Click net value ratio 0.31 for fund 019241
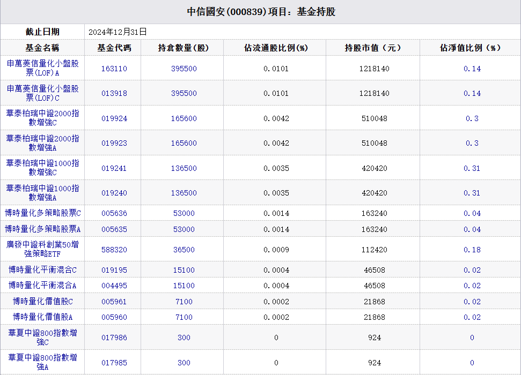The height and width of the screenshot is (375, 521). coord(472,168)
